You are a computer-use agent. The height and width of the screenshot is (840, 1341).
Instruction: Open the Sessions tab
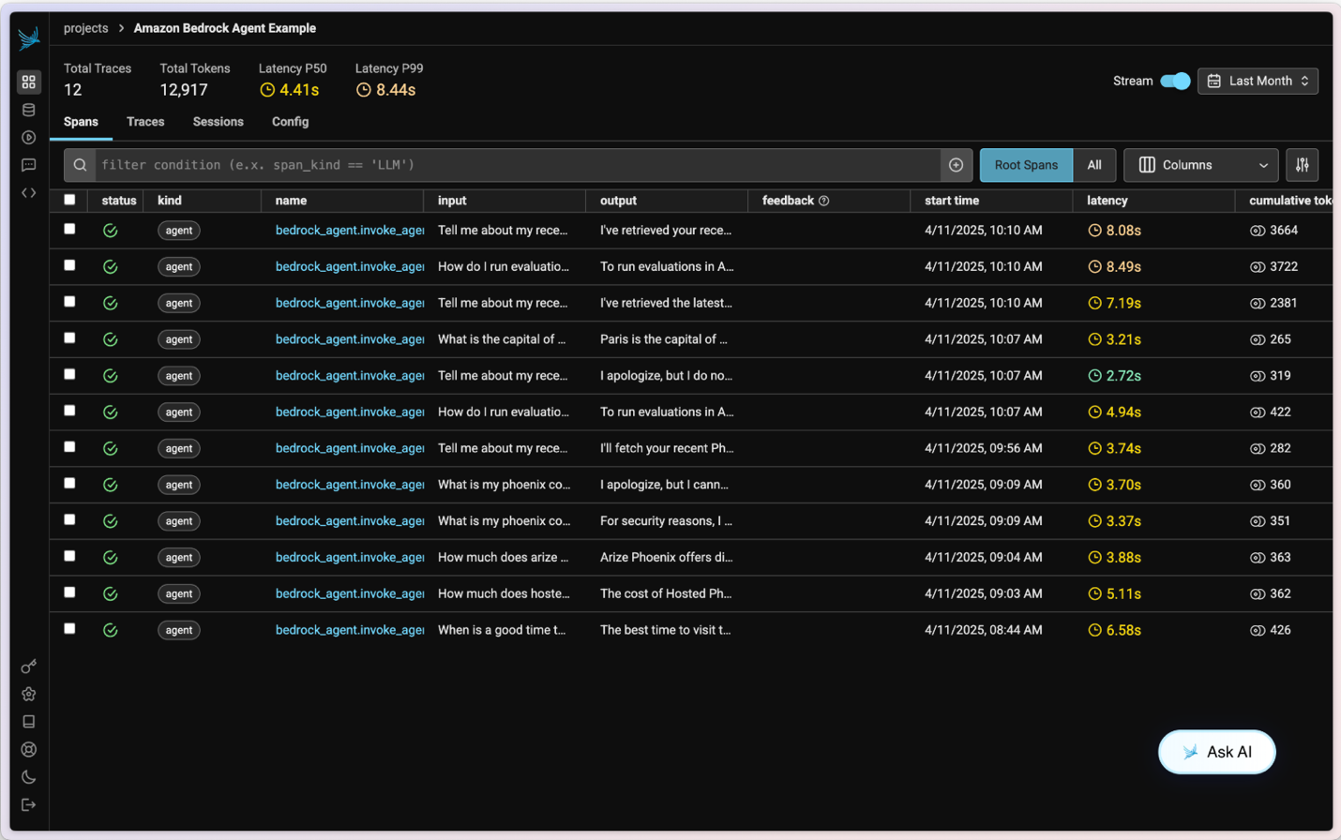point(218,122)
